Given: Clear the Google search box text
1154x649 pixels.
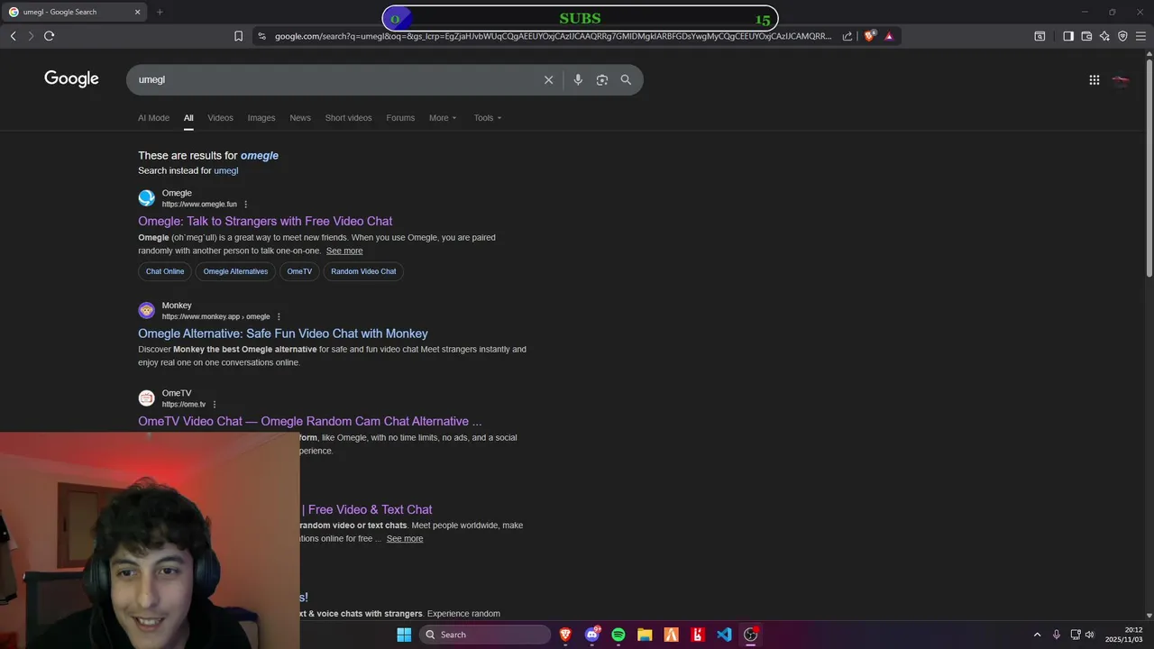Looking at the screenshot, I should tap(548, 79).
